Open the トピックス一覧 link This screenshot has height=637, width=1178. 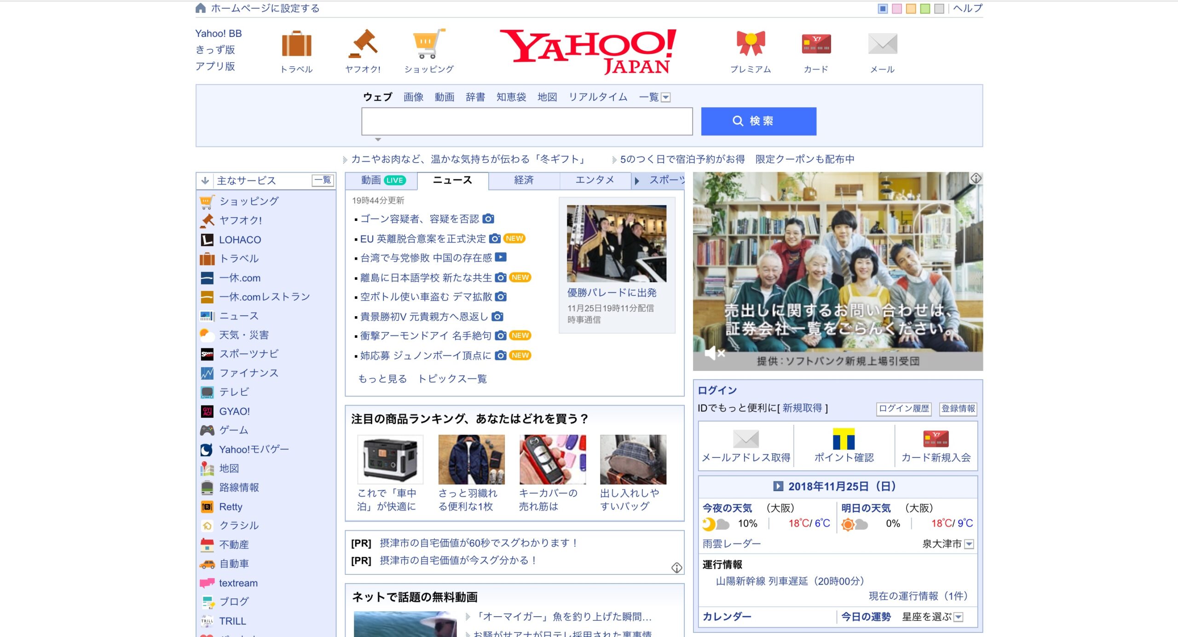pyautogui.click(x=452, y=378)
